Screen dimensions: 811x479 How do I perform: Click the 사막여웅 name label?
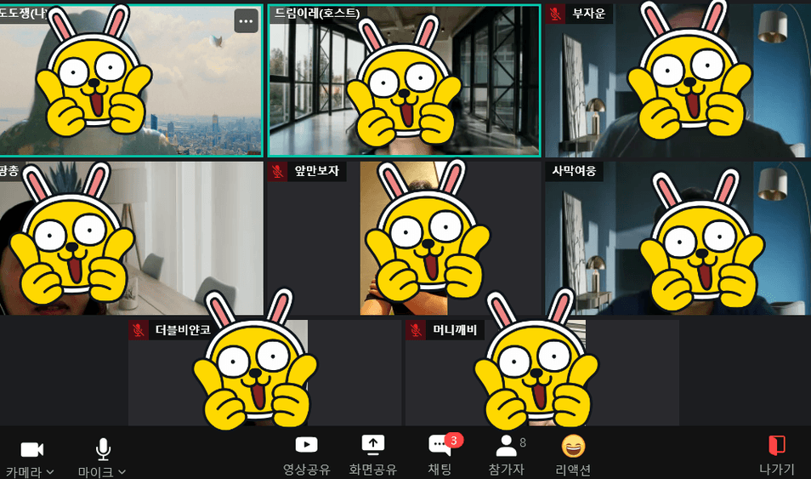point(574,171)
